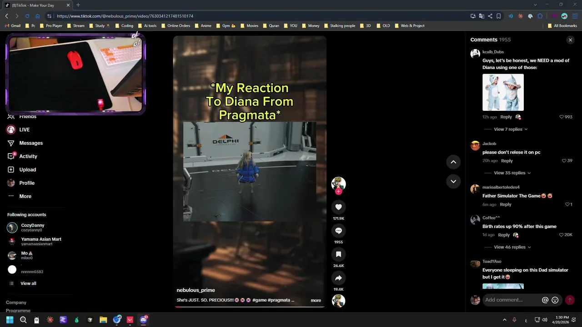Post comment with the red arrow button

pos(570,300)
